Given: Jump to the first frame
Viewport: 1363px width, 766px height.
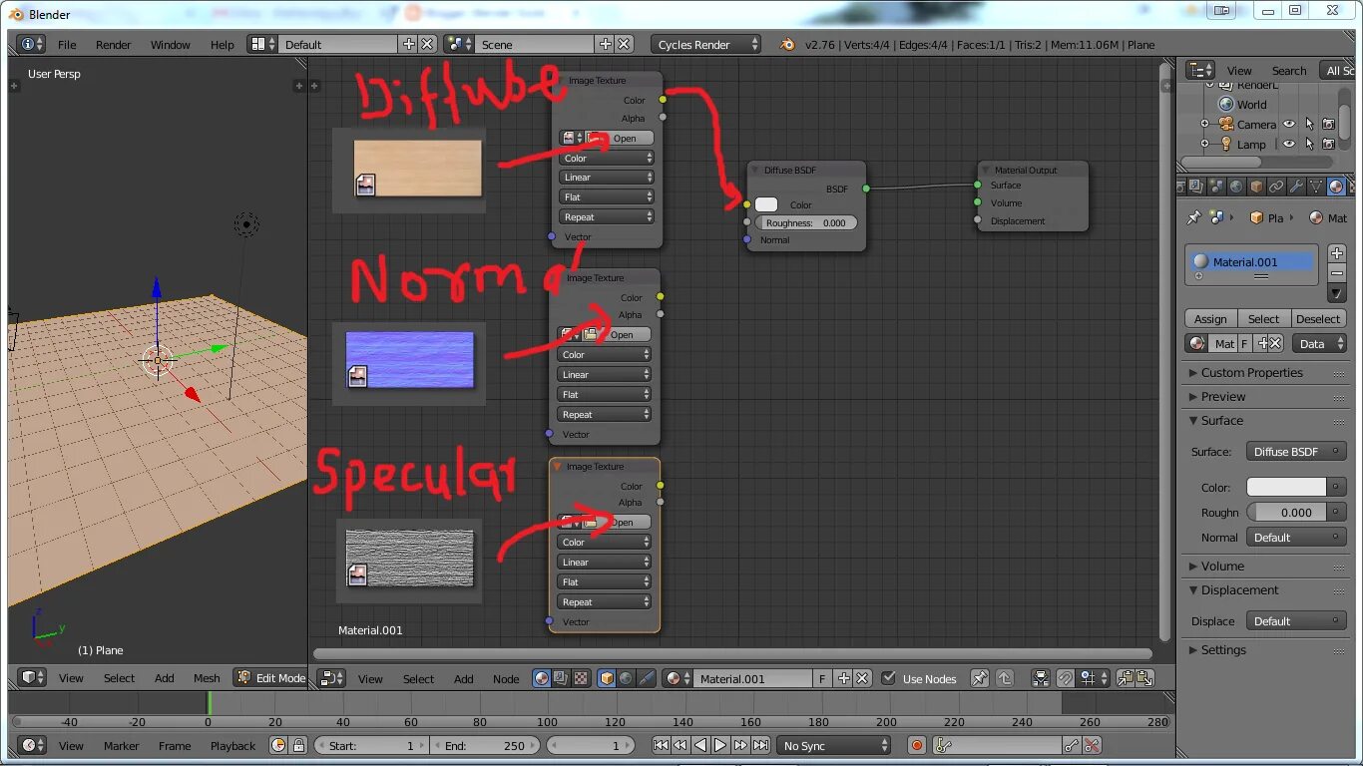Looking at the screenshot, I should 661,745.
